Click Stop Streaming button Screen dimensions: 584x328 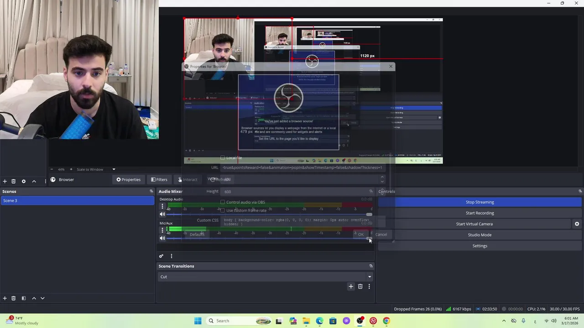(x=480, y=202)
